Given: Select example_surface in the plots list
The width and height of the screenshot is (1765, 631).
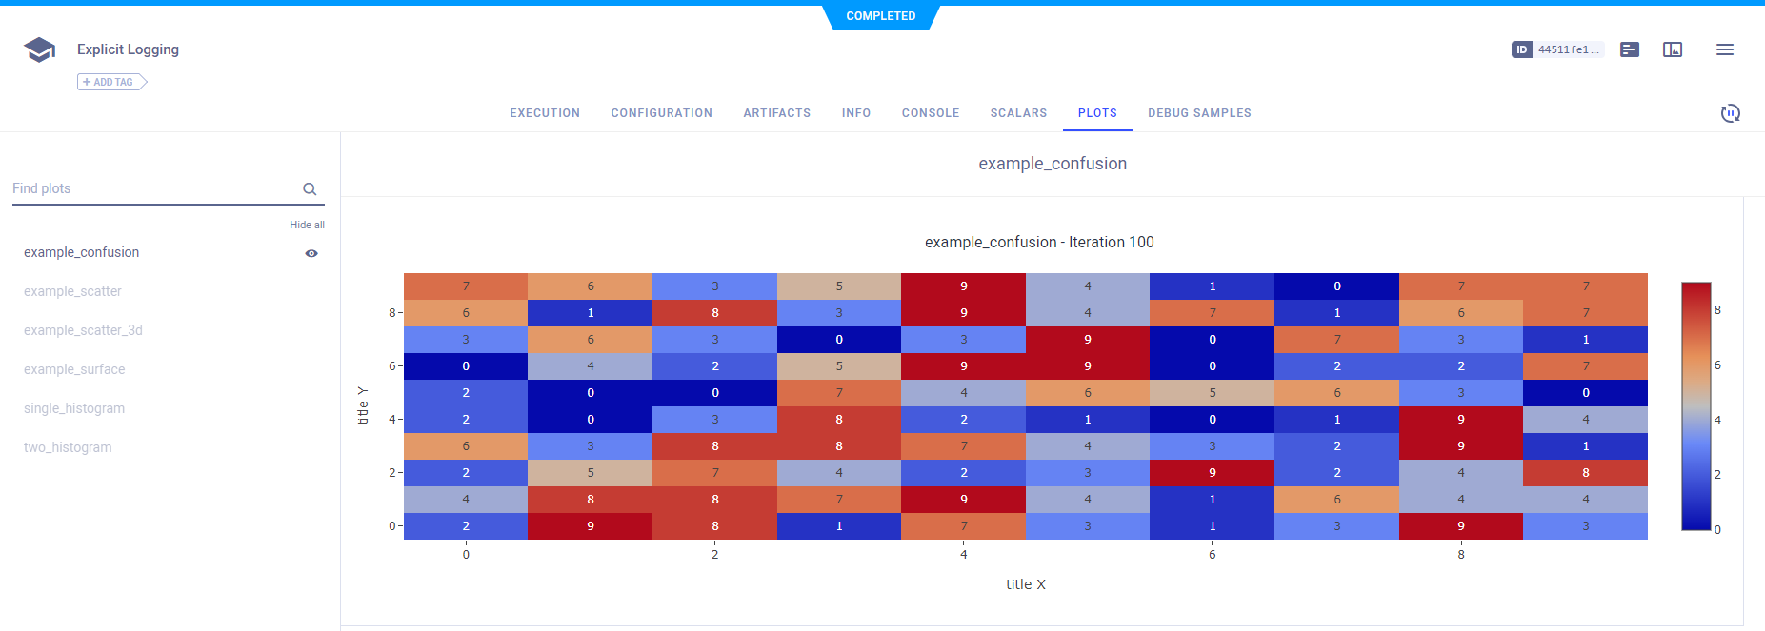Looking at the screenshot, I should pos(74,369).
